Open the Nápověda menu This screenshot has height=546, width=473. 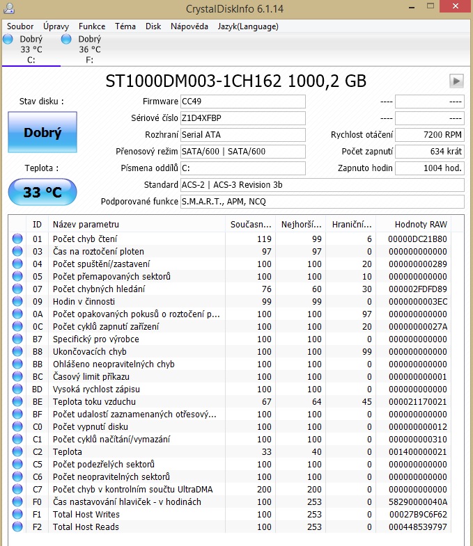click(189, 26)
